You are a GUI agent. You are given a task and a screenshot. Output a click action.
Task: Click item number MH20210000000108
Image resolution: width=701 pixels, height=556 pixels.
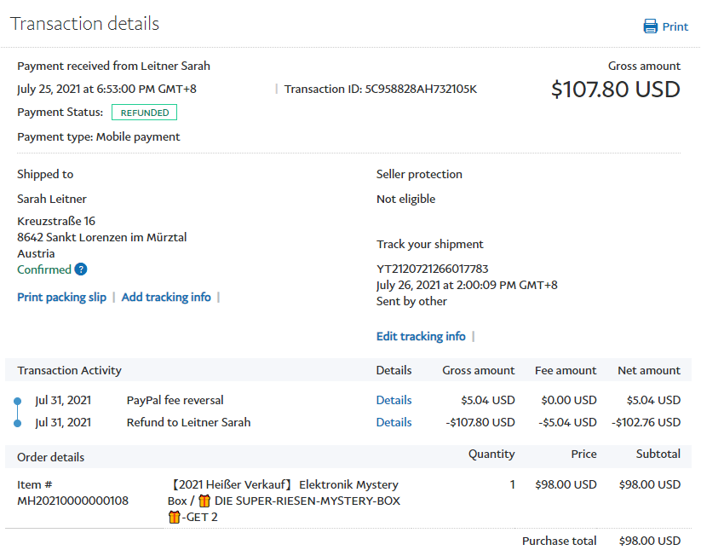[72, 501]
